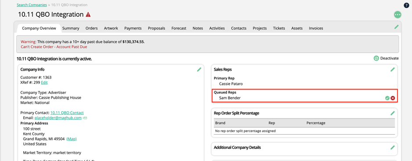This screenshot has height=161, width=412.
Task: Open the help question mark icon
Action: (406, 5)
